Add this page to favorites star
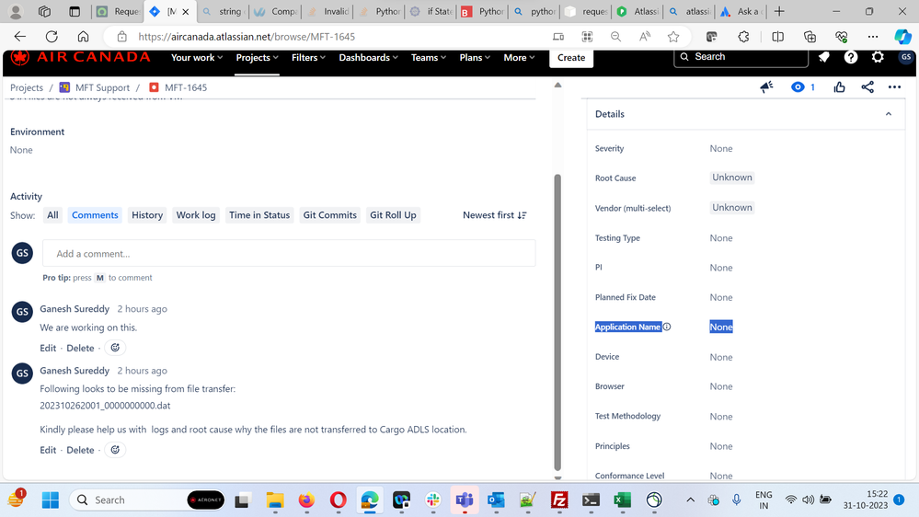 click(673, 37)
